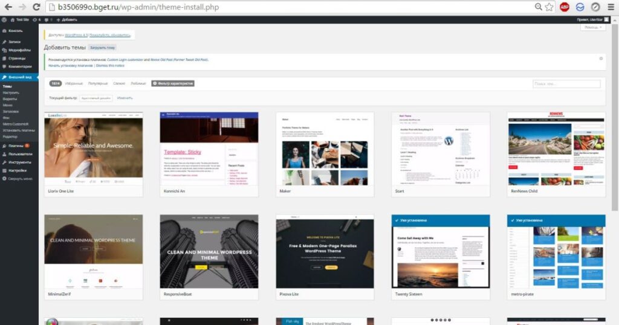Switch to the Свежие themes tab

click(x=119, y=83)
